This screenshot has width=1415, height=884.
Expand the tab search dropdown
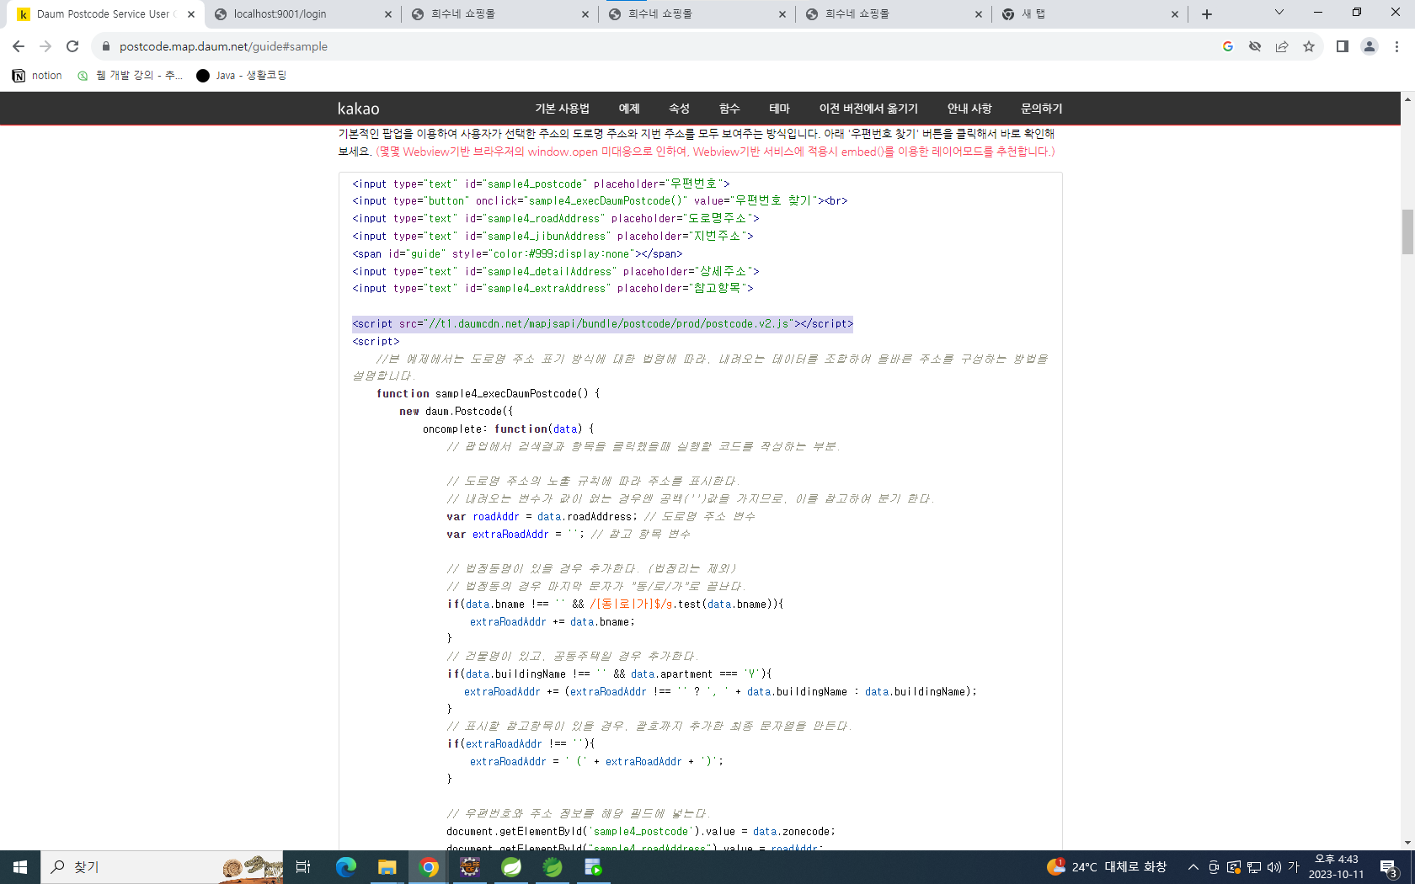click(1279, 13)
